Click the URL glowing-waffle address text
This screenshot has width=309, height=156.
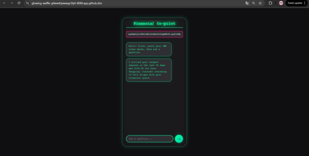67,3
